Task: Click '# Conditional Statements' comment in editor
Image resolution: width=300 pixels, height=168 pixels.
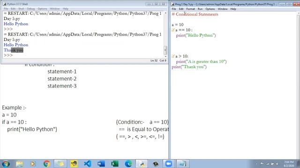Action: pyautogui.click(x=195, y=14)
